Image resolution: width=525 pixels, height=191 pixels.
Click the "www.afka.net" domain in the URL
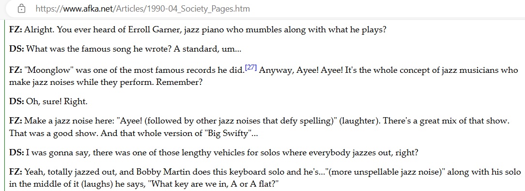pos(88,9)
